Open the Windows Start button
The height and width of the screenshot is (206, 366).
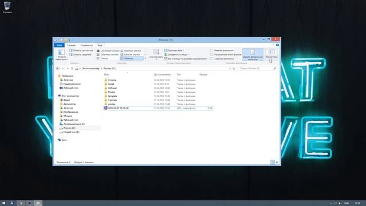4,203
